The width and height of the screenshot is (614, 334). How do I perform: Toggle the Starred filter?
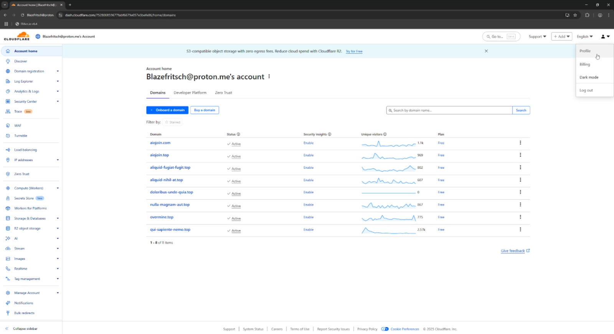coord(172,122)
